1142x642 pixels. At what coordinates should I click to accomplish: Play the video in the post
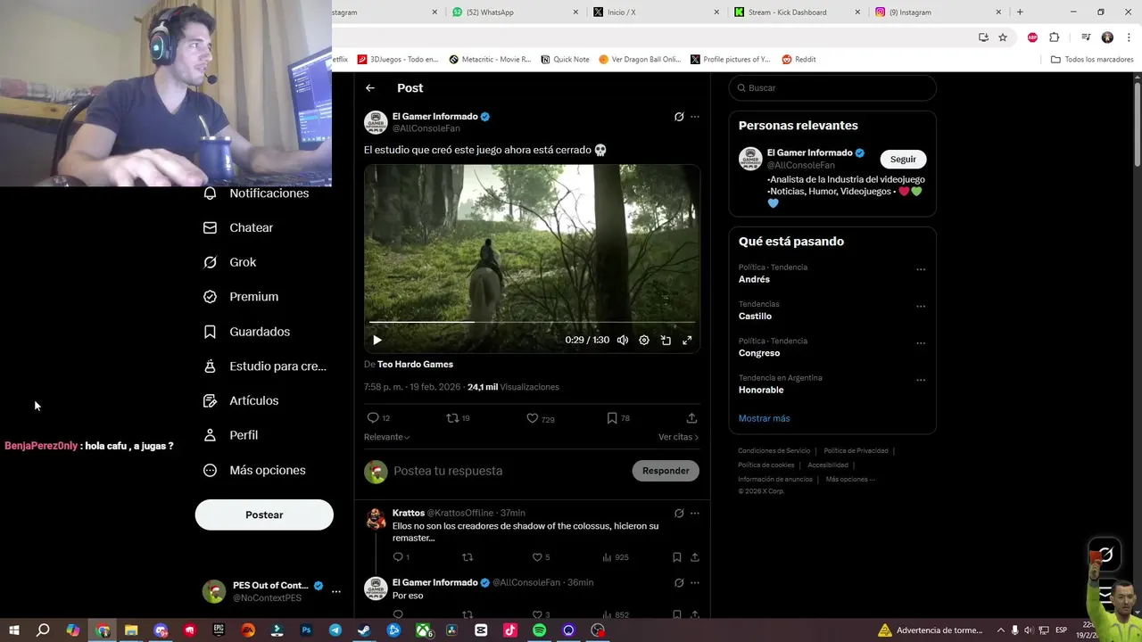tap(377, 340)
